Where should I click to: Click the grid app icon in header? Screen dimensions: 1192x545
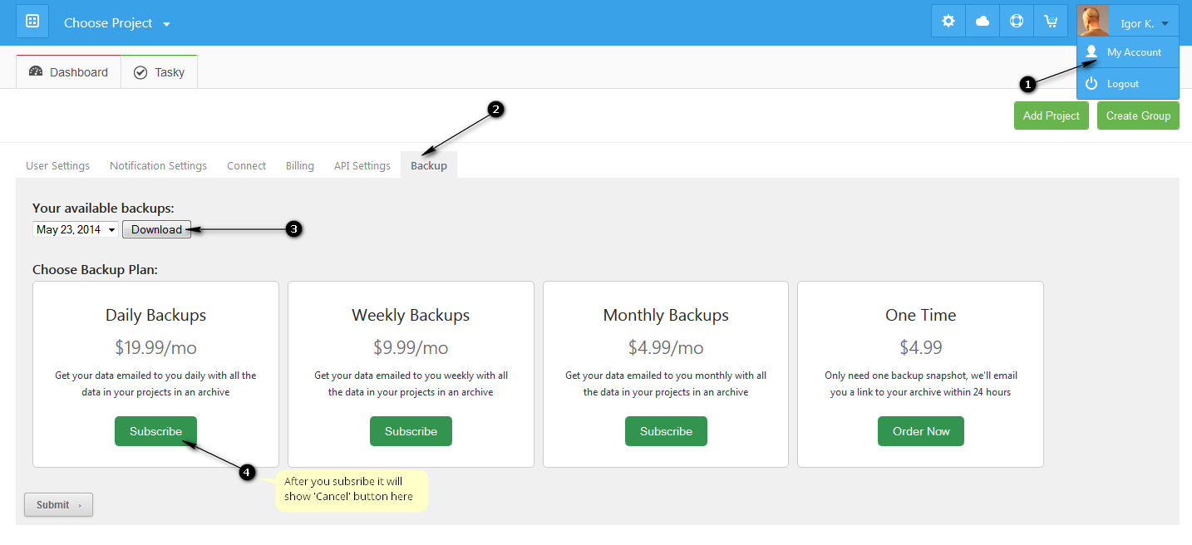coord(32,22)
